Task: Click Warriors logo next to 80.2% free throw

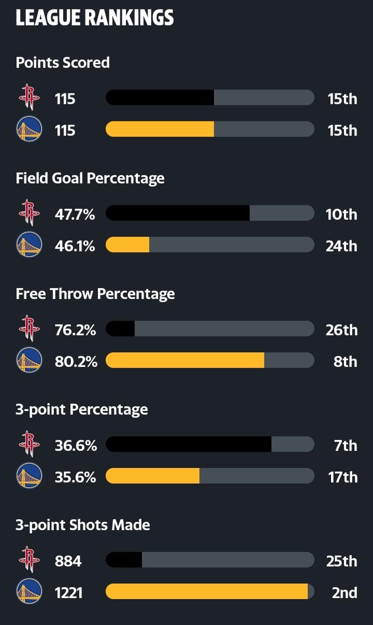Action: pyautogui.click(x=29, y=361)
